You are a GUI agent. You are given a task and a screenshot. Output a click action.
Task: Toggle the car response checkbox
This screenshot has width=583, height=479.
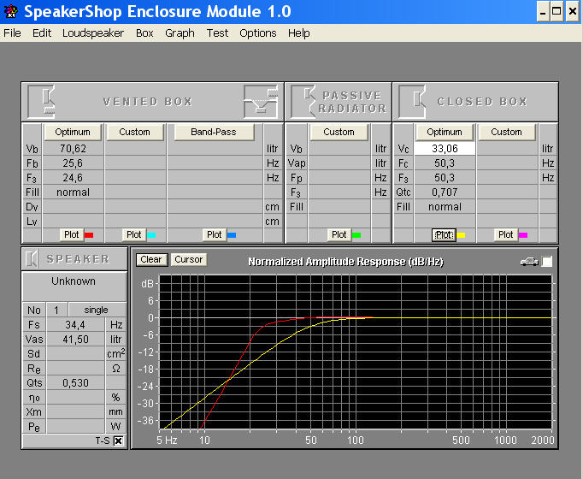coord(547,262)
